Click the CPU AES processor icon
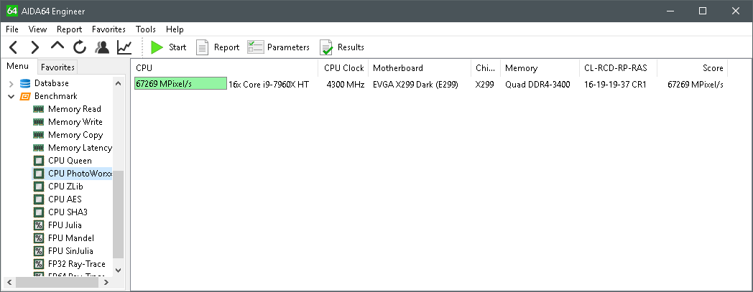This screenshot has height=292, width=753. (x=38, y=199)
